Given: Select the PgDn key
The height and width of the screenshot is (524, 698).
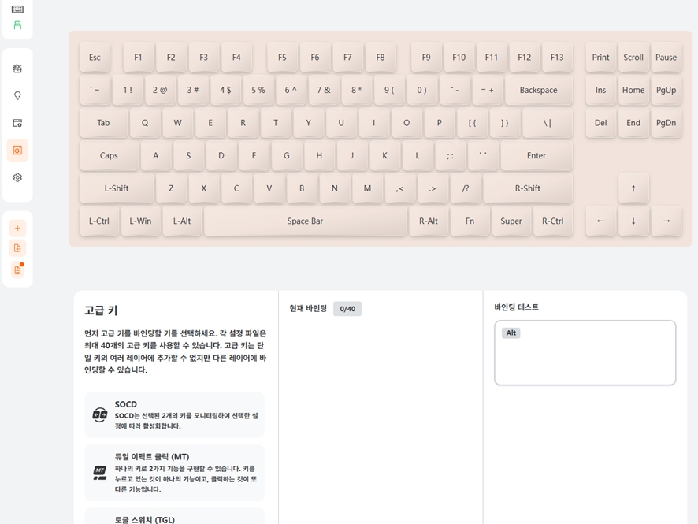Looking at the screenshot, I should [666, 122].
